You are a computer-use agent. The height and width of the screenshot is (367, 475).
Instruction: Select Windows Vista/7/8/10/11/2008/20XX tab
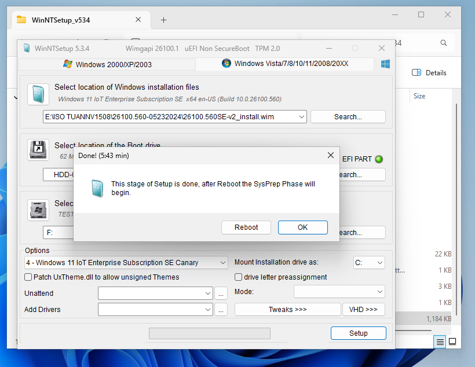(285, 64)
